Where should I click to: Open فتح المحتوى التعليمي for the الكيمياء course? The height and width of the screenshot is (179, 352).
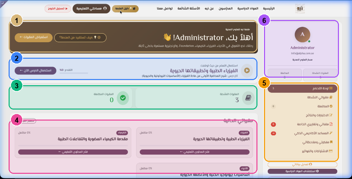click(x=73, y=152)
